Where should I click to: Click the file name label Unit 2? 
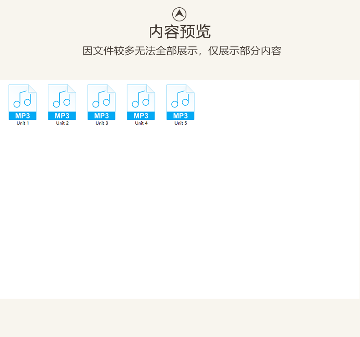tap(62, 123)
